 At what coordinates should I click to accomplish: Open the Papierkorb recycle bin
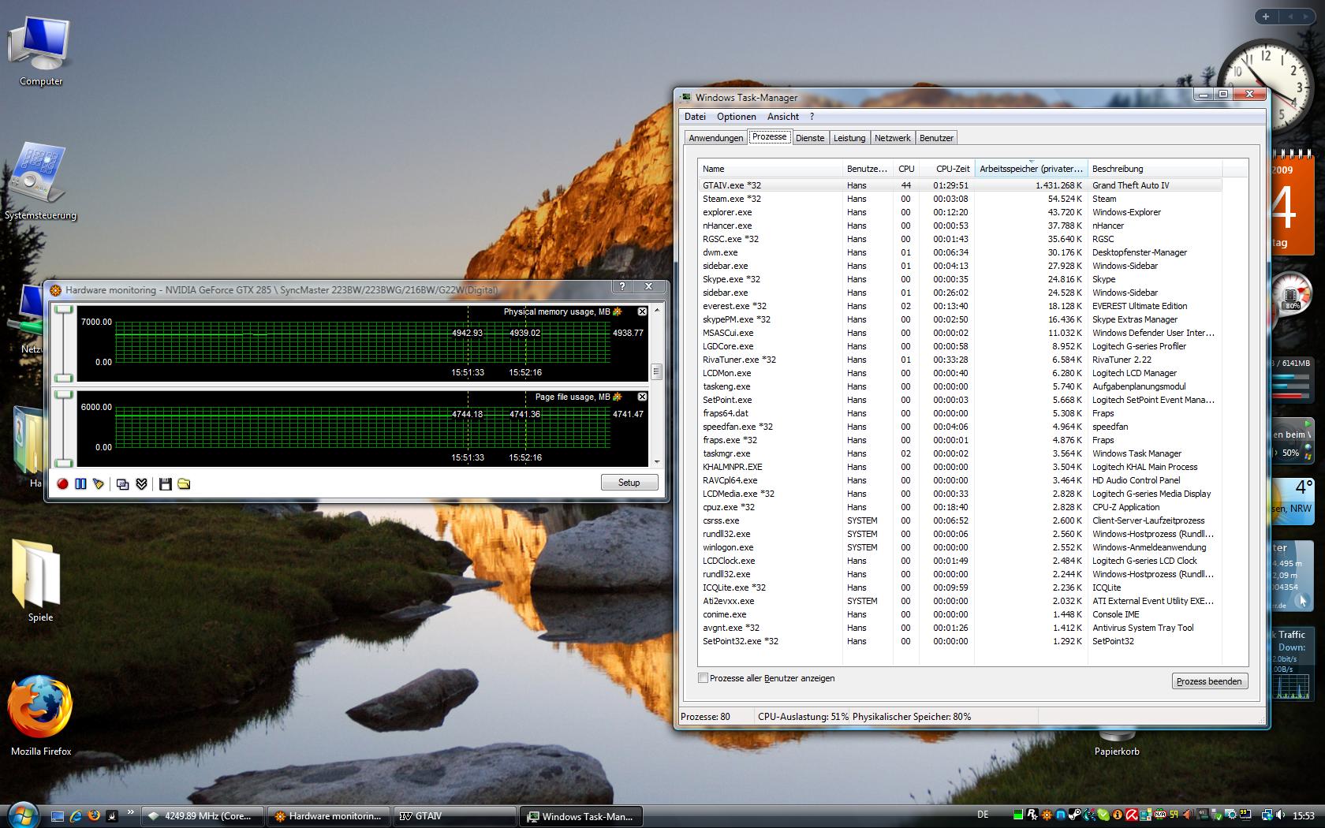(x=1117, y=741)
